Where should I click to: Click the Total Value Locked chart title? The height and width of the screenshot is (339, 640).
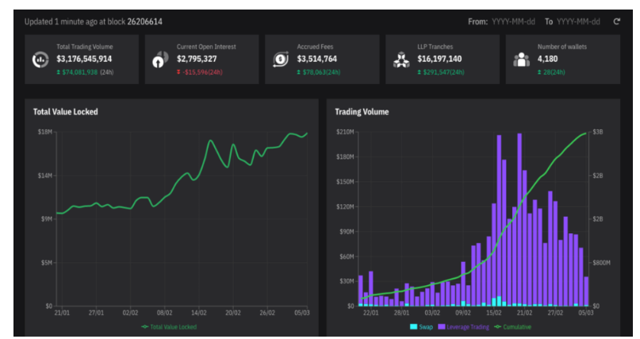tap(65, 112)
